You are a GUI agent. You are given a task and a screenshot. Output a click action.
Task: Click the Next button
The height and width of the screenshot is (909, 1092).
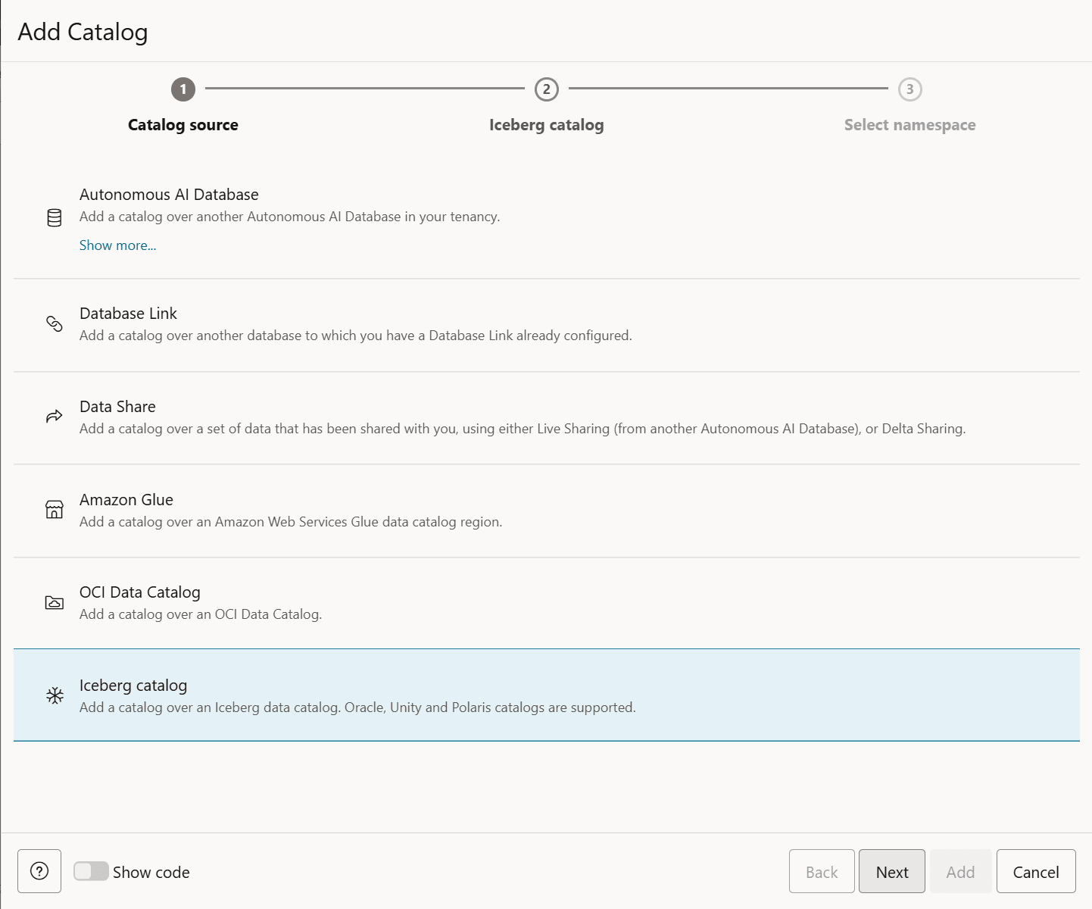tap(892, 871)
